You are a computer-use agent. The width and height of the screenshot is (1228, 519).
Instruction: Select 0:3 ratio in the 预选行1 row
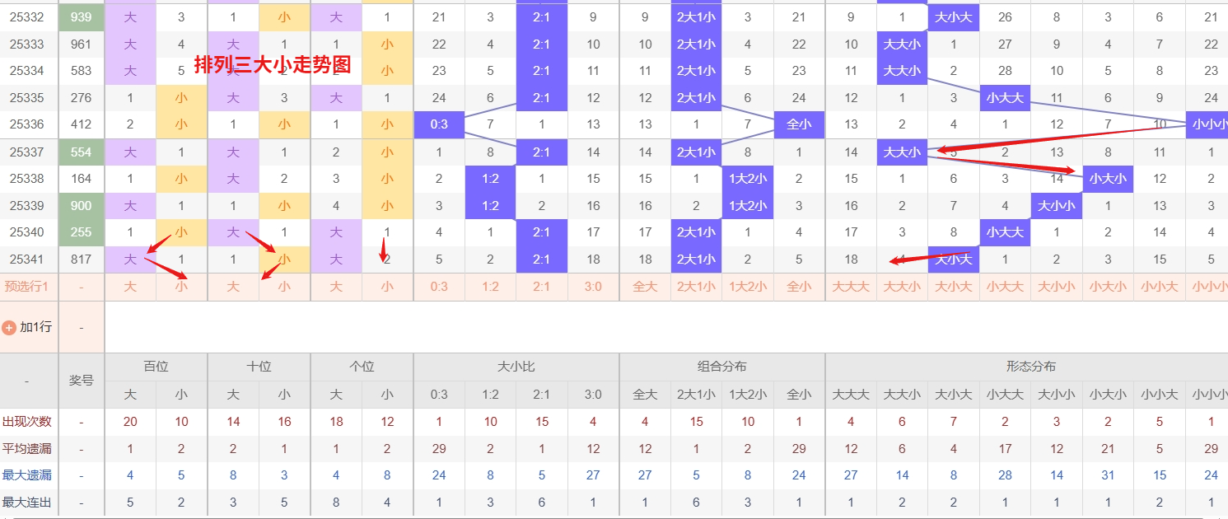(x=439, y=288)
